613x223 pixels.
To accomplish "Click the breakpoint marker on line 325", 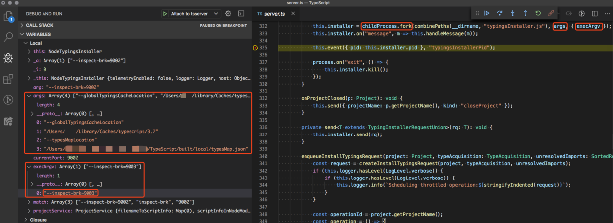I will pyautogui.click(x=256, y=48).
